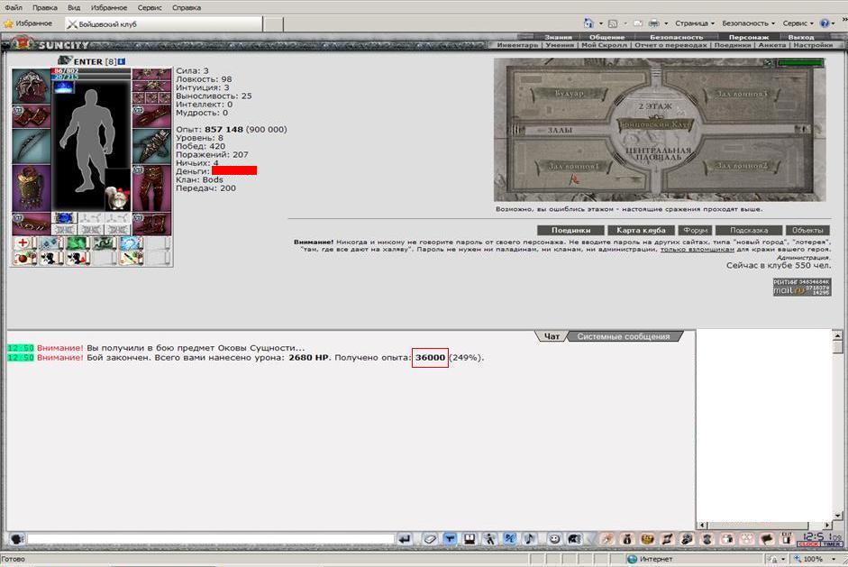Click browser home icon

588,23
